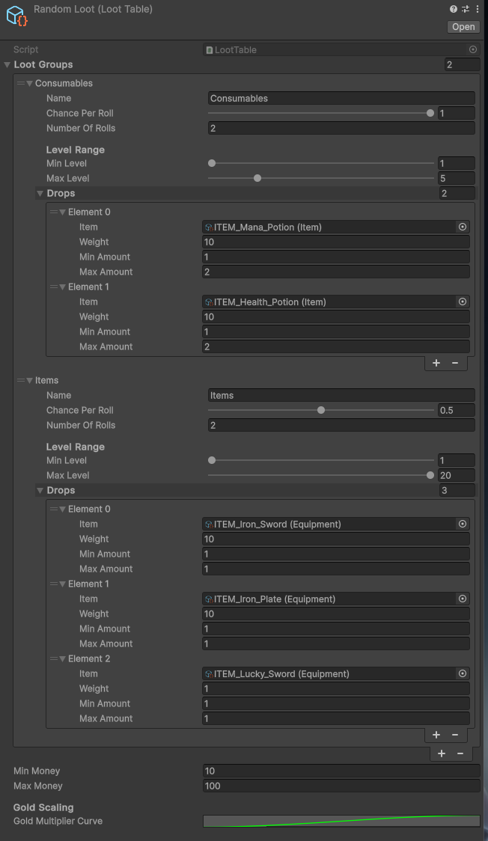Add a drop to Consumables Drops list

tap(436, 363)
